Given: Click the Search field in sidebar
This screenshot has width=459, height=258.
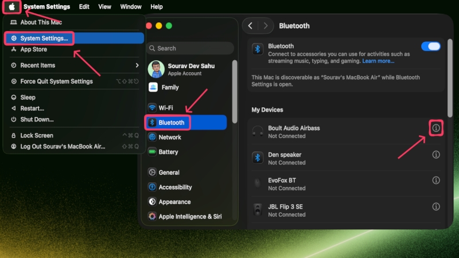Looking at the screenshot, I should [x=190, y=48].
